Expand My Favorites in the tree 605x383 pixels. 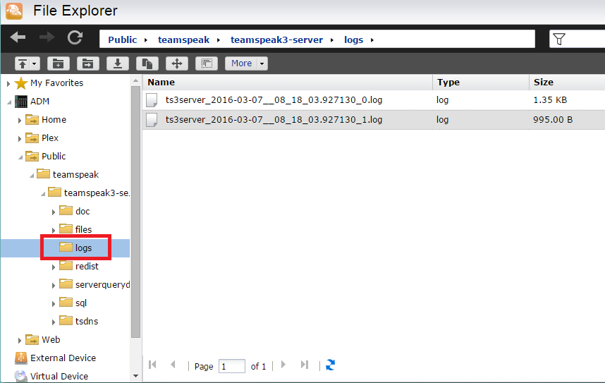click(8, 83)
